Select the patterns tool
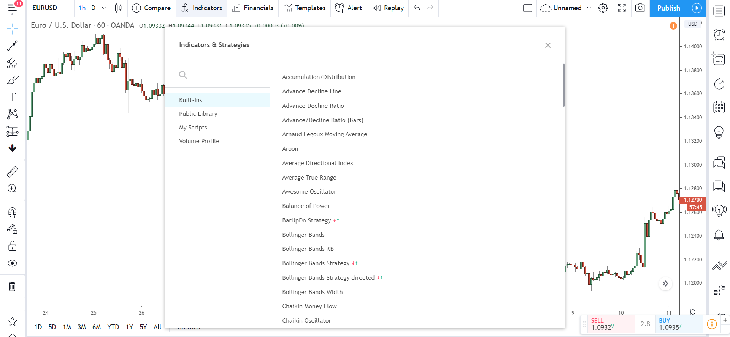730x337 pixels. tap(12, 114)
